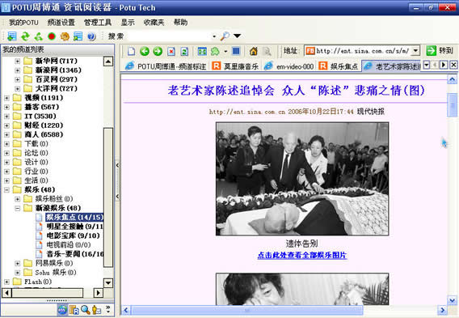Click the green puzzle piece icon

pyautogui.click(x=215, y=51)
